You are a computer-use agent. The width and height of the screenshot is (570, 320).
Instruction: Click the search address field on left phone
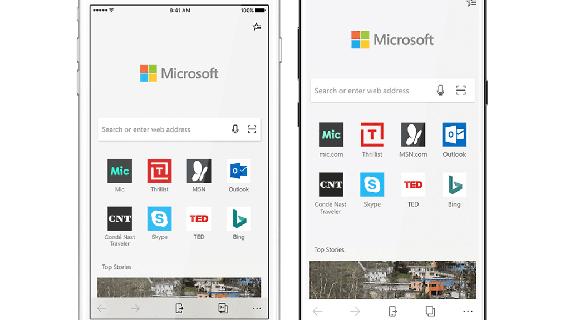click(x=161, y=129)
